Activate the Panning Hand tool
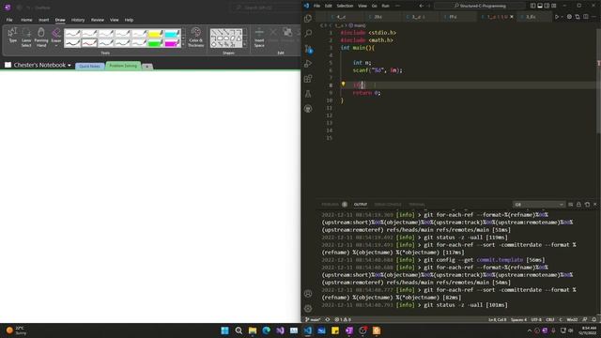This screenshot has height=338, width=601. [41, 38]
